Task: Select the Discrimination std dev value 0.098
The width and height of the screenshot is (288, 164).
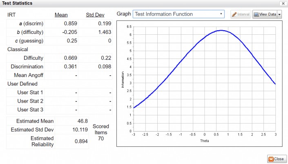Action: [x=104, y=67]
